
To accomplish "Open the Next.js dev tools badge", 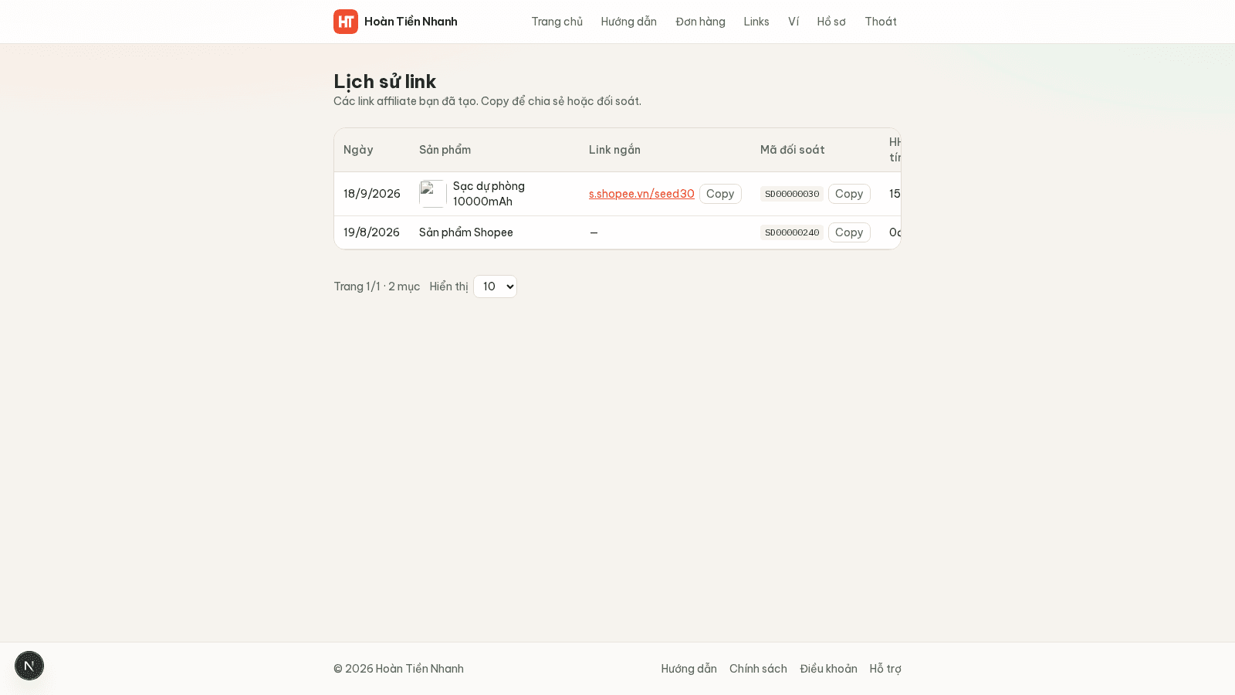I will tap(29, 666).
